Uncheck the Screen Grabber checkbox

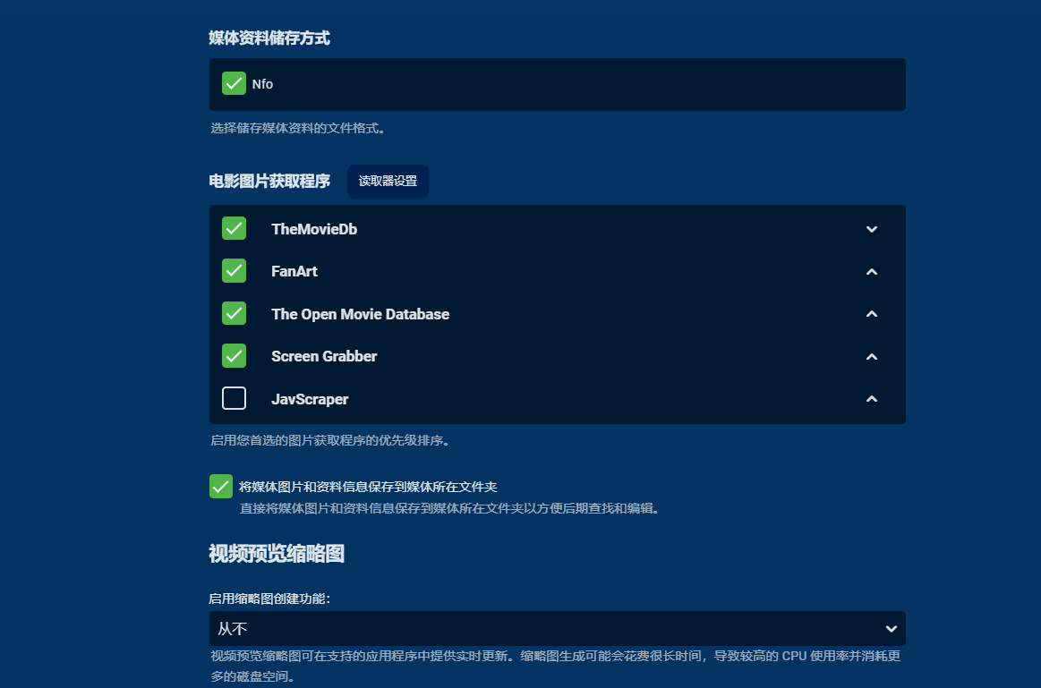point(234,355)
